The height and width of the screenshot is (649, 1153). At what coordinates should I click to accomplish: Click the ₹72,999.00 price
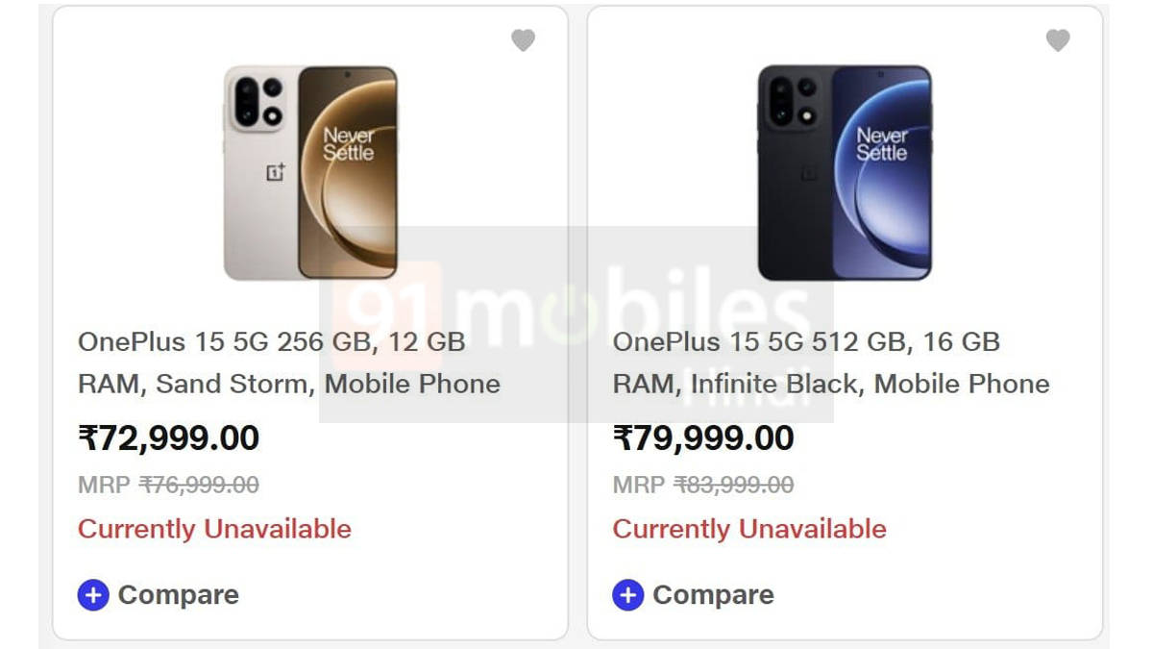click(169, 438)
